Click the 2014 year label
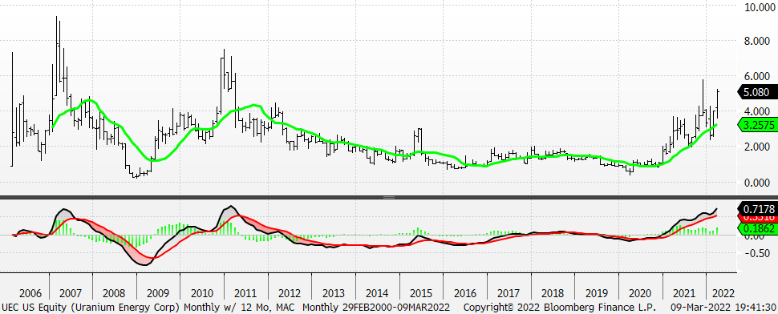Screen dimensions: 778x314 pos(378,292)
